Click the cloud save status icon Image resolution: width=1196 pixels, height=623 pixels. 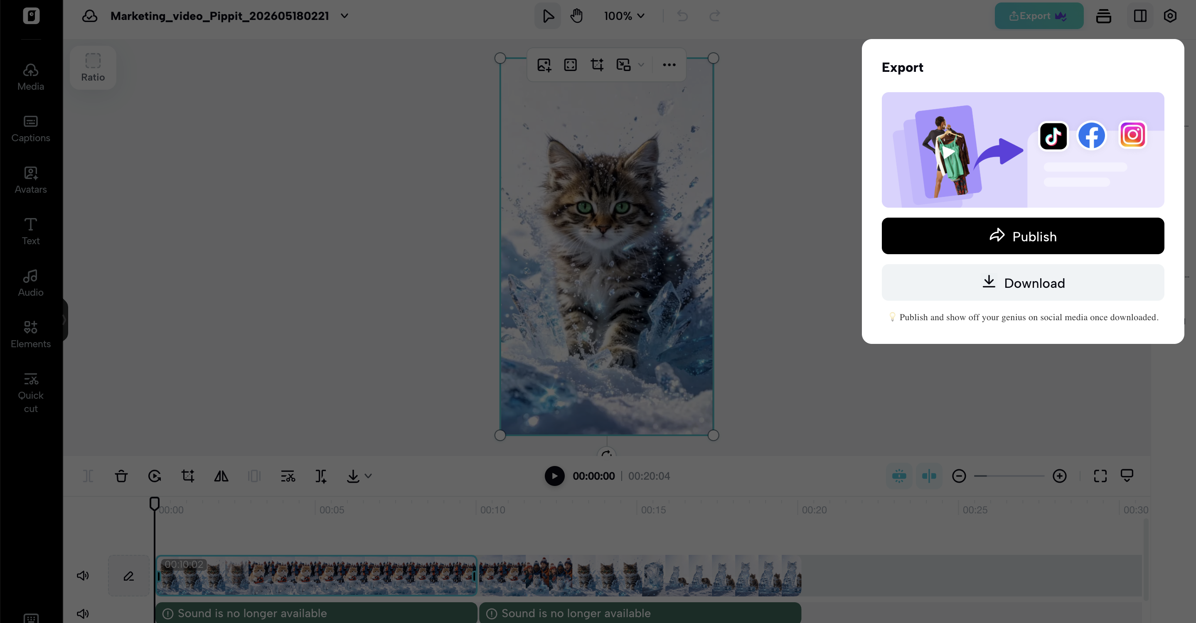tap(90, 16)
